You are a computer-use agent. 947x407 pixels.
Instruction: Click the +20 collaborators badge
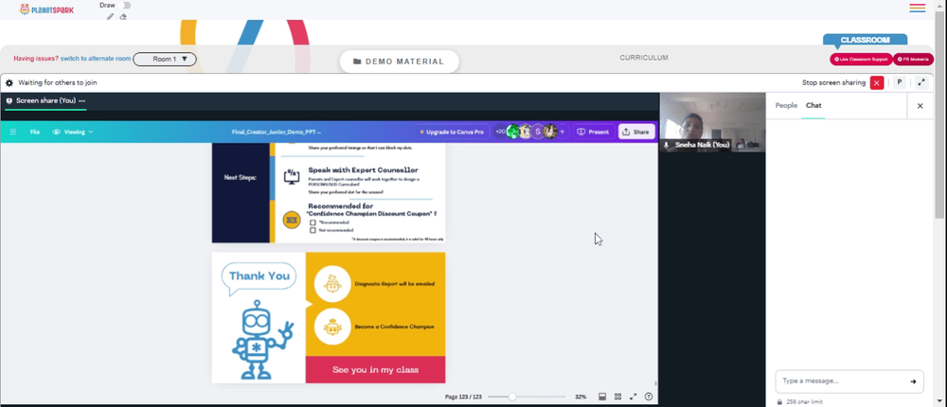pos(500,132)
